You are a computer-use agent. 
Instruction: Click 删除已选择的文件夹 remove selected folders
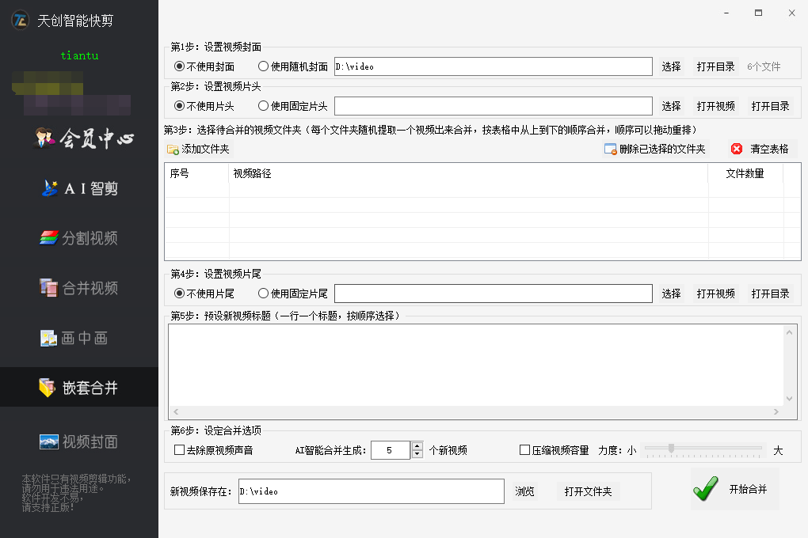[654, 149]
